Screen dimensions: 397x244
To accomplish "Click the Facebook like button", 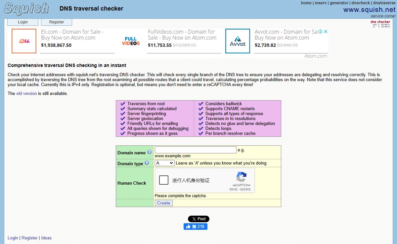I will click(196, 227).
